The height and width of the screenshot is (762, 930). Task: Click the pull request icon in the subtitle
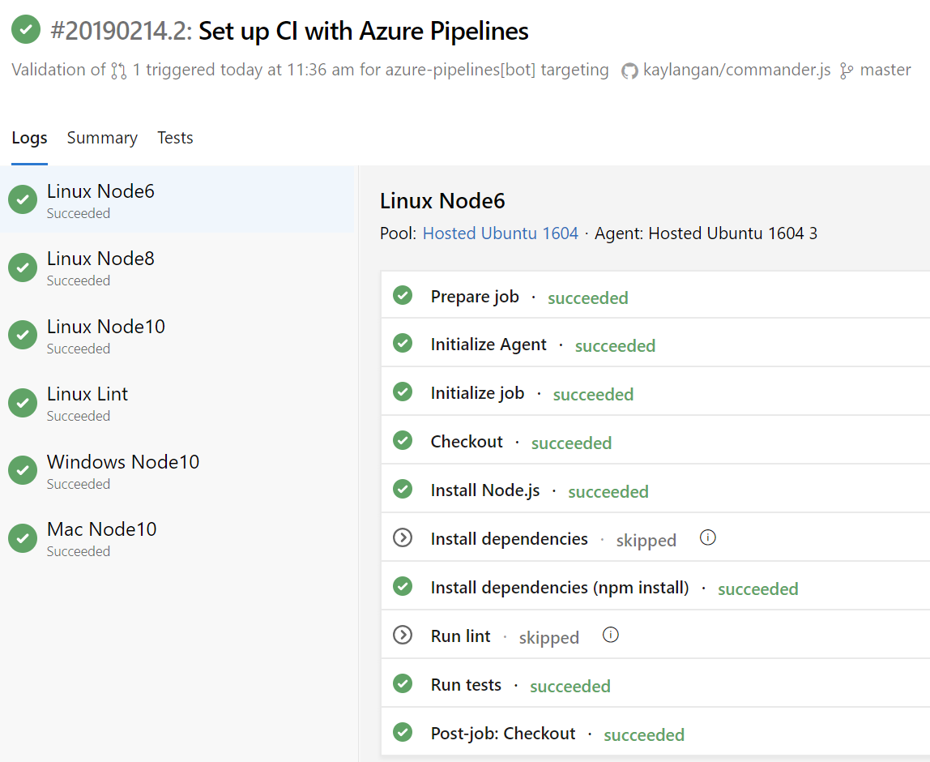tap(119, 71)
